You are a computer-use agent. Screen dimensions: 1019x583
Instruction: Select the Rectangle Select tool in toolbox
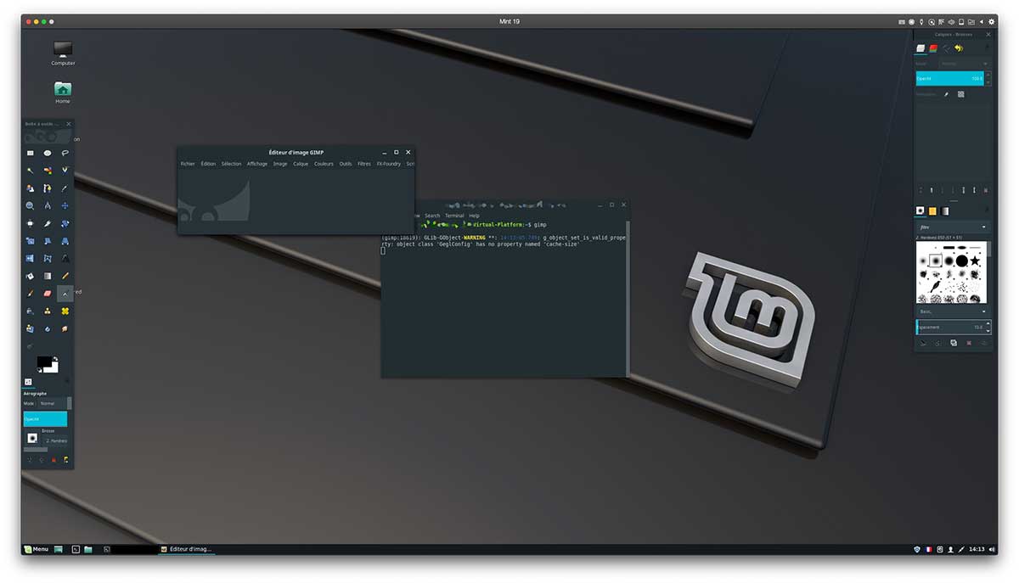tap(30, 153)
